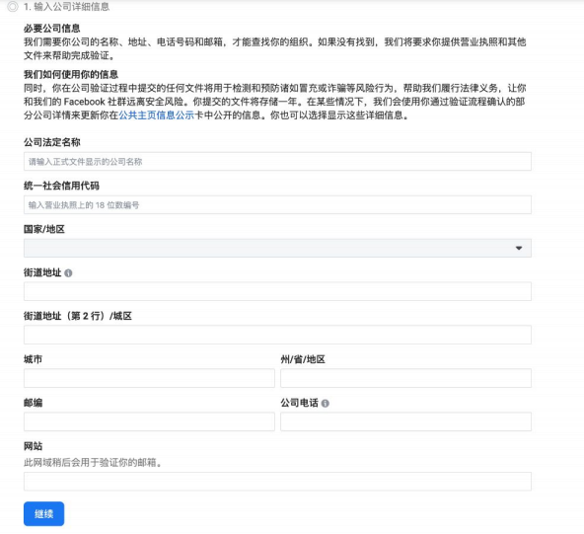Select the 州/省/地区 input field
The image size is (584, 534).
[x=406, y=378]
